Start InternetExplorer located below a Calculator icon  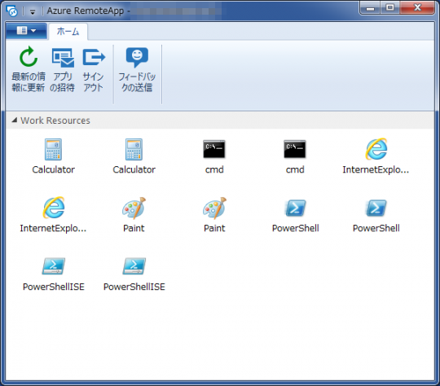tap(53, 215)
